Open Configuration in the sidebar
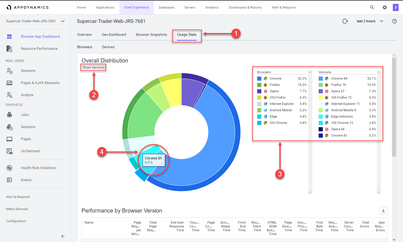The height and width of the screenshot is (242, 403). pos(16,221)
